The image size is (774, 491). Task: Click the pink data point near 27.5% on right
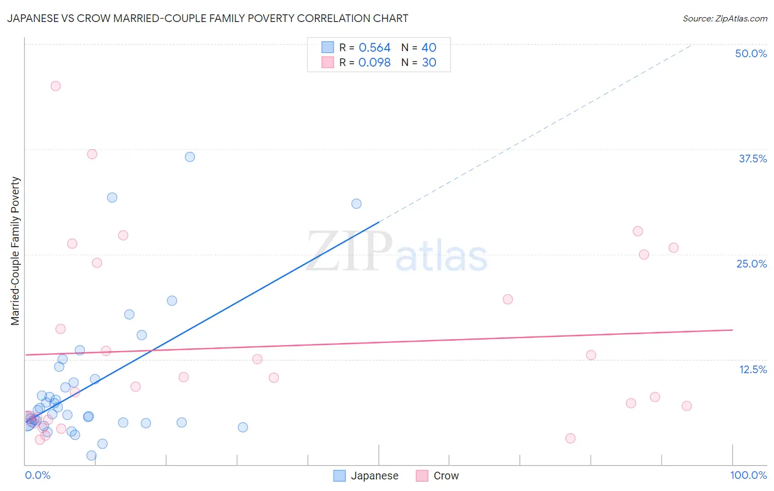coord(637,231)
